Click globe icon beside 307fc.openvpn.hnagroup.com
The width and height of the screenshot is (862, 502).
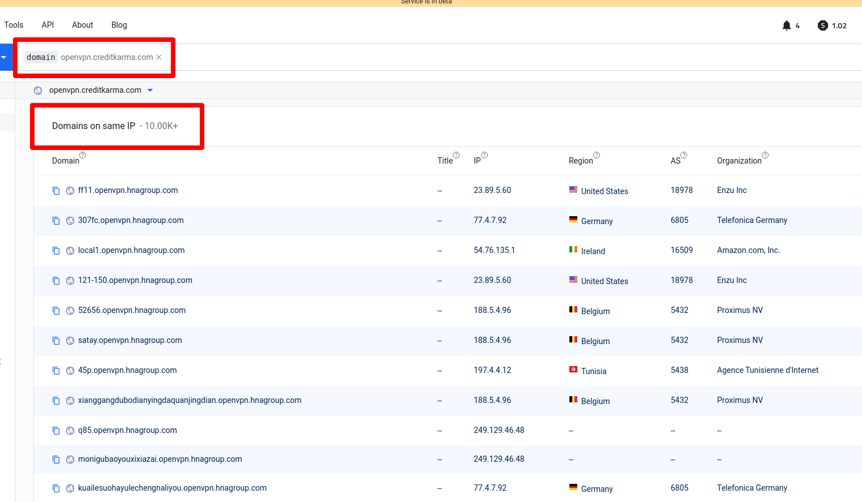tap(70, 221)
